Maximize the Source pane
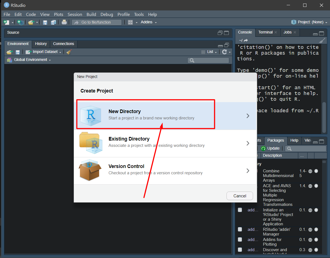330x258 pixels. pyautogui.click(x=226, y=33)
